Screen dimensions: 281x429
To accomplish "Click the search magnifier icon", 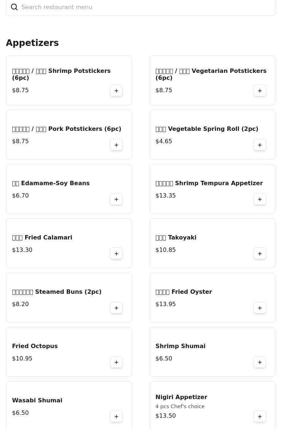I will tap(14, 7).
